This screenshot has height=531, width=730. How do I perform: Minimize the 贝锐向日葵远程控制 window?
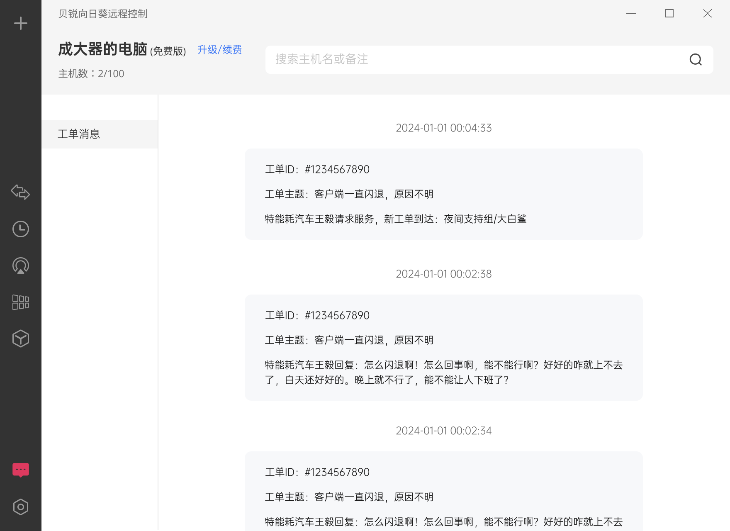tap(631, 14)
